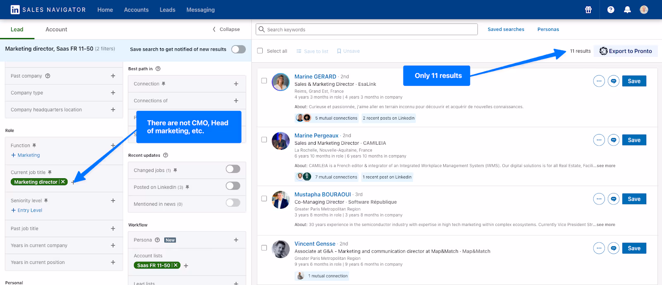Viewport: 662px width, 285px height.
Task: Enable Mentioned in news toggle
Action: click(233, 203)
